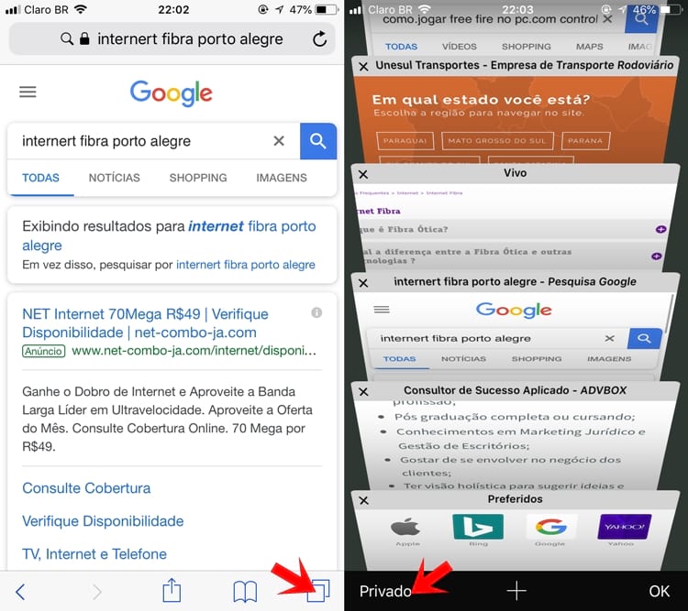The image size is (688, 611).
Task: Open the Consulte Cobertura link
Action: [x=86, y=488]
